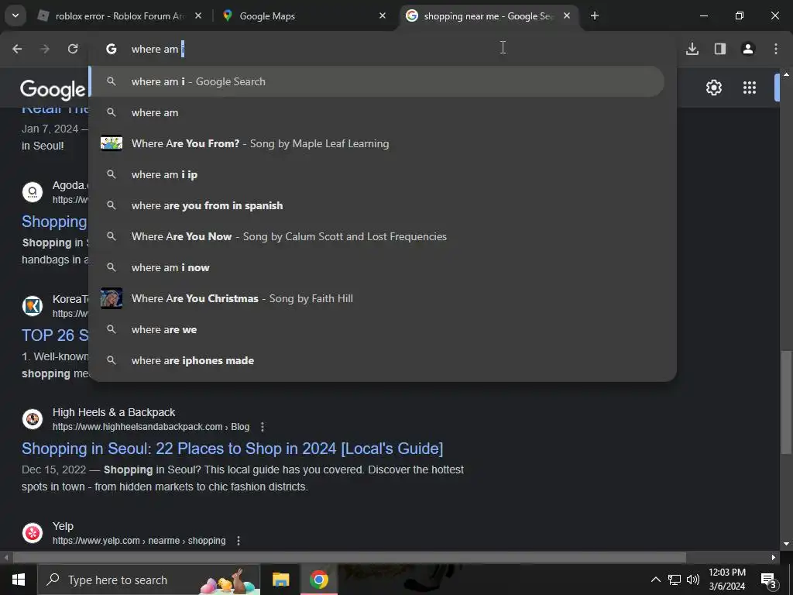This screenshot has height=595, width=793.
Task: Open the notification center icon
Action: 769,580
